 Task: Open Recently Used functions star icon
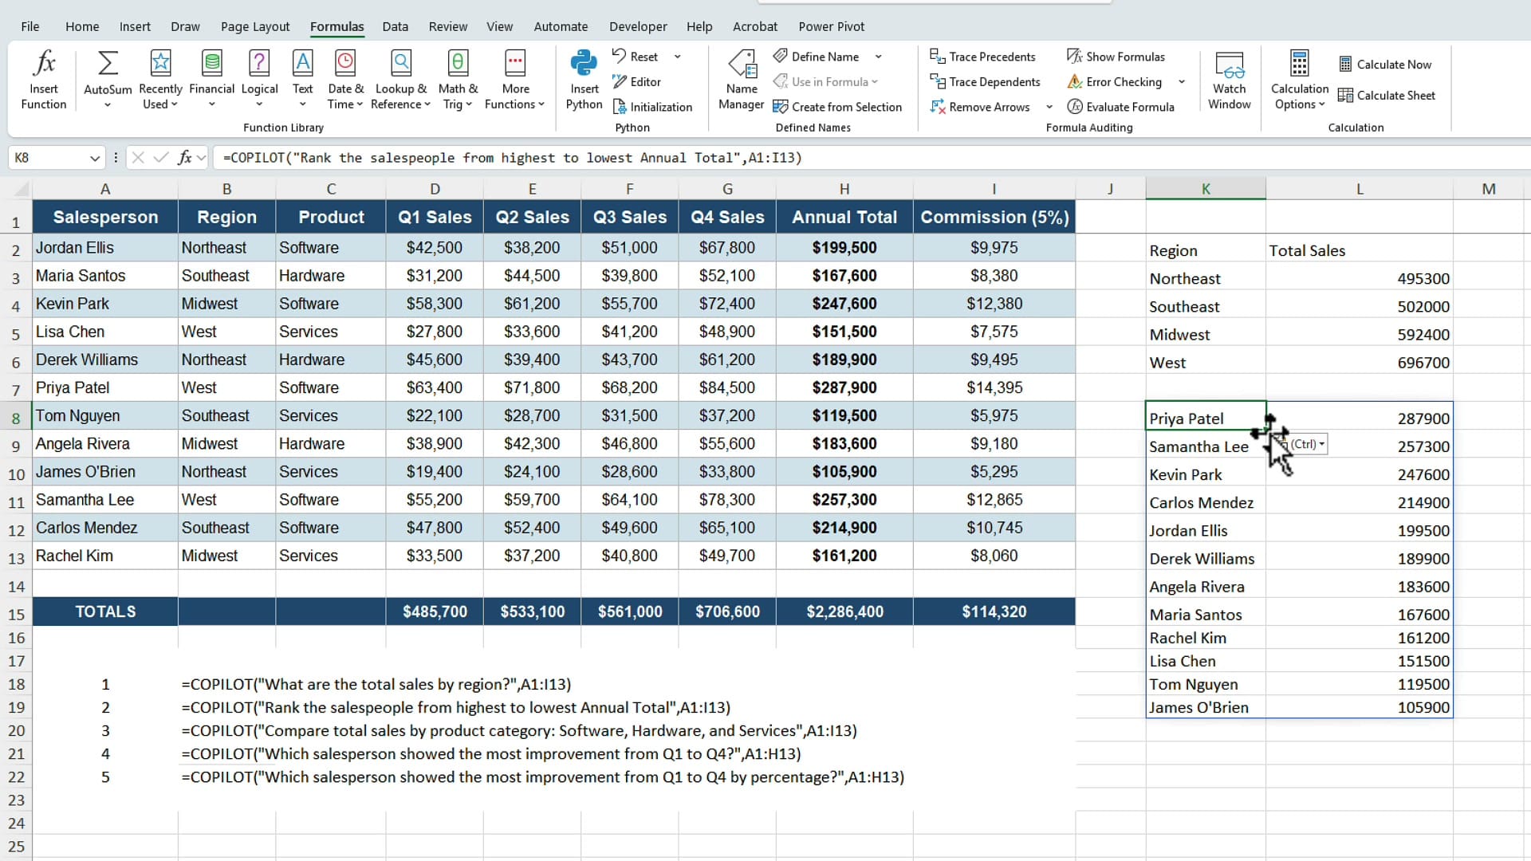tap(160, 62)
